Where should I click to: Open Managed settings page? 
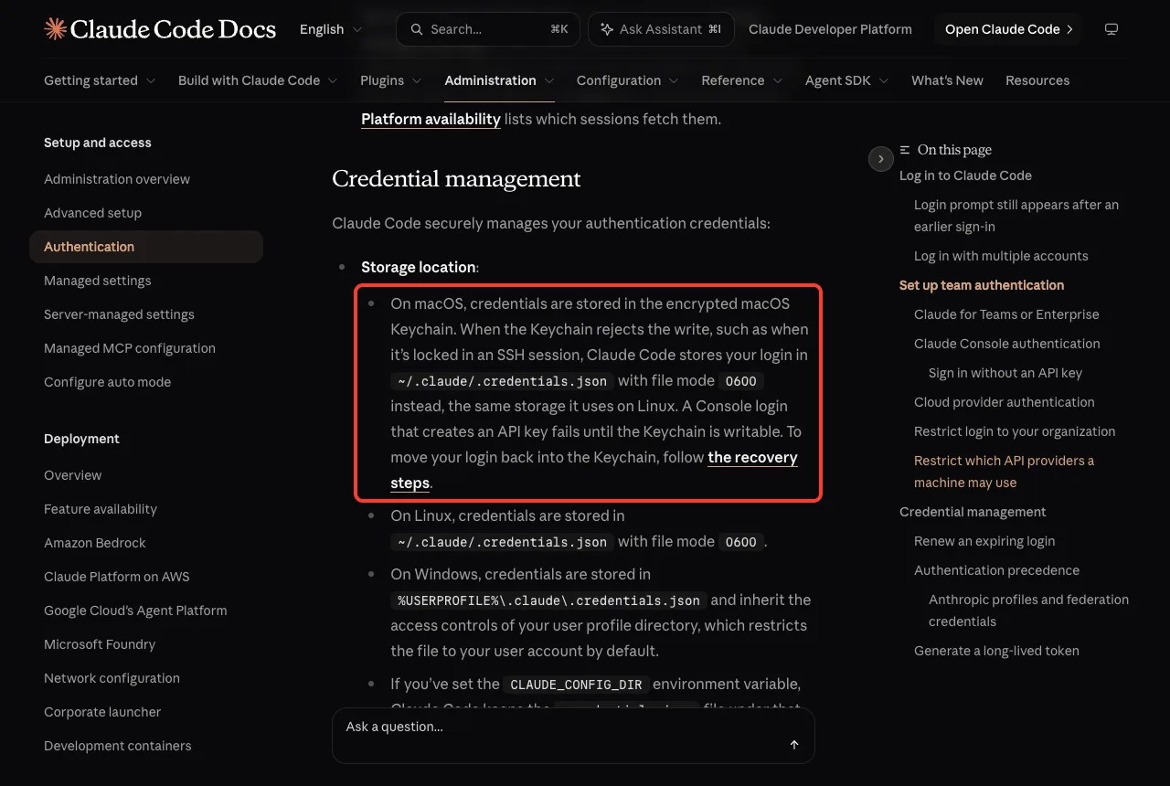tap(97, 281)
